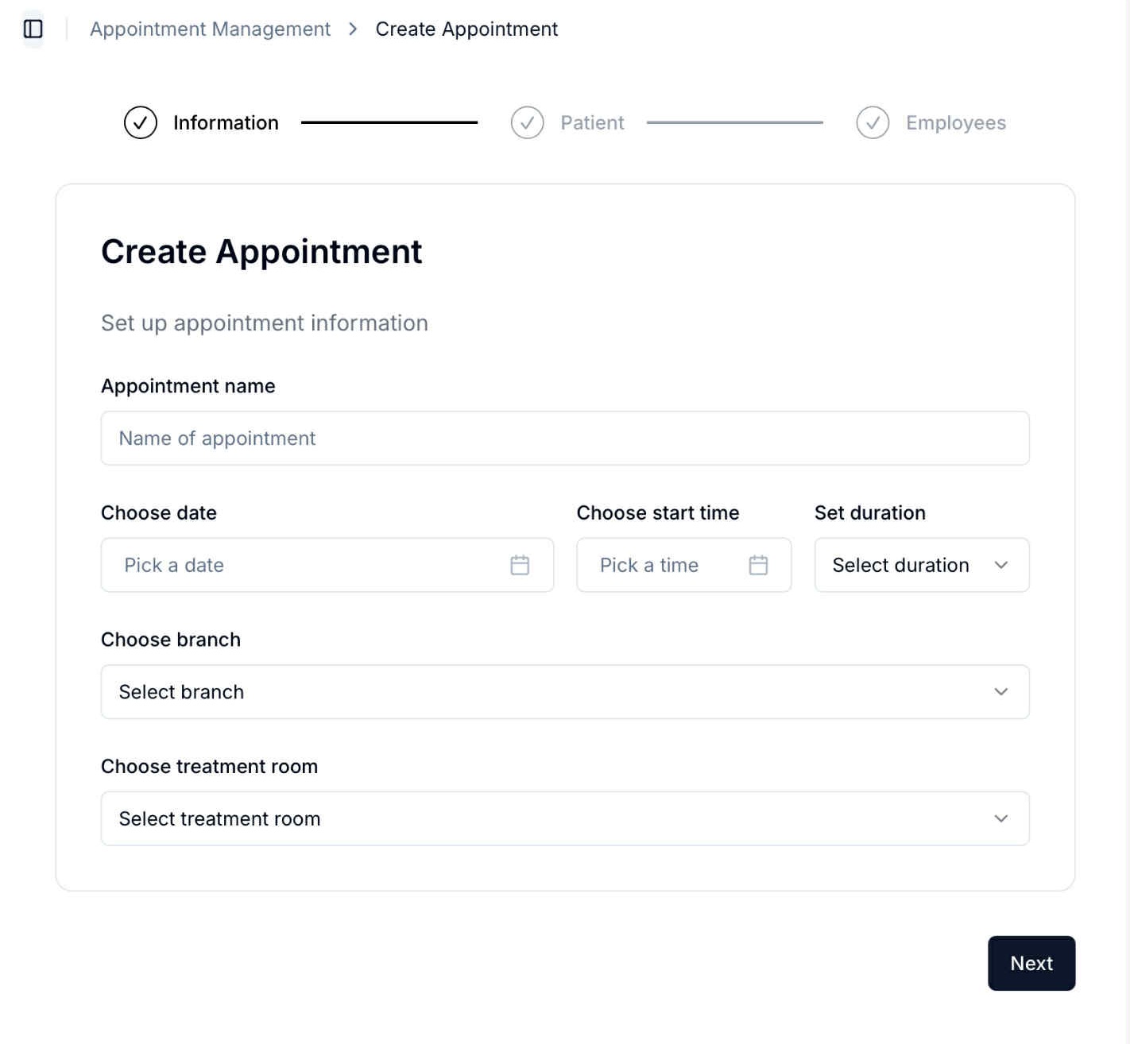Click calendar icon in start time field

coord(758,565)
